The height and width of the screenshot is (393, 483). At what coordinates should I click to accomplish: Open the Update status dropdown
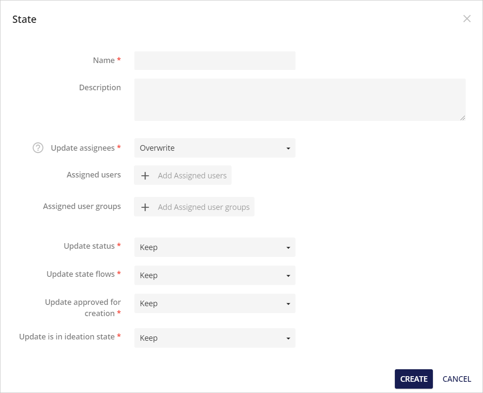(x=215, y=247)
